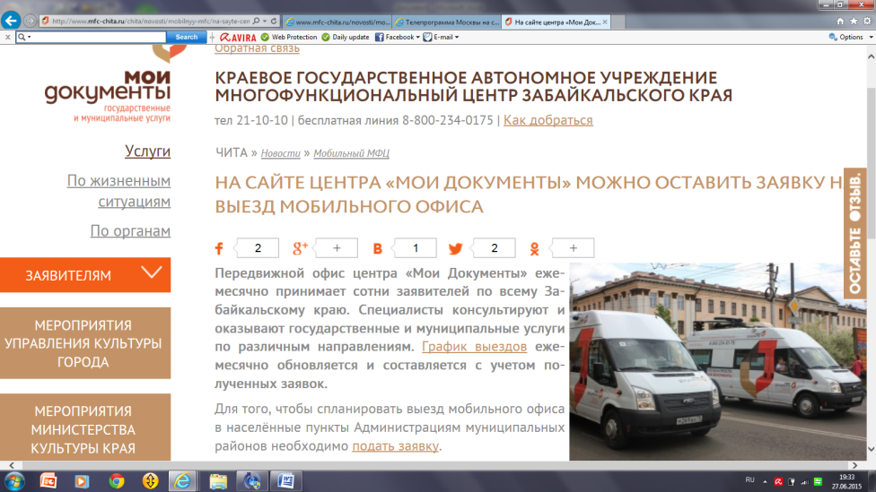Image resolution: width=876 pixels, height=492 pixels.
Task: Open the Оставьте отзыв side tab
Action: tap(854, 233)
